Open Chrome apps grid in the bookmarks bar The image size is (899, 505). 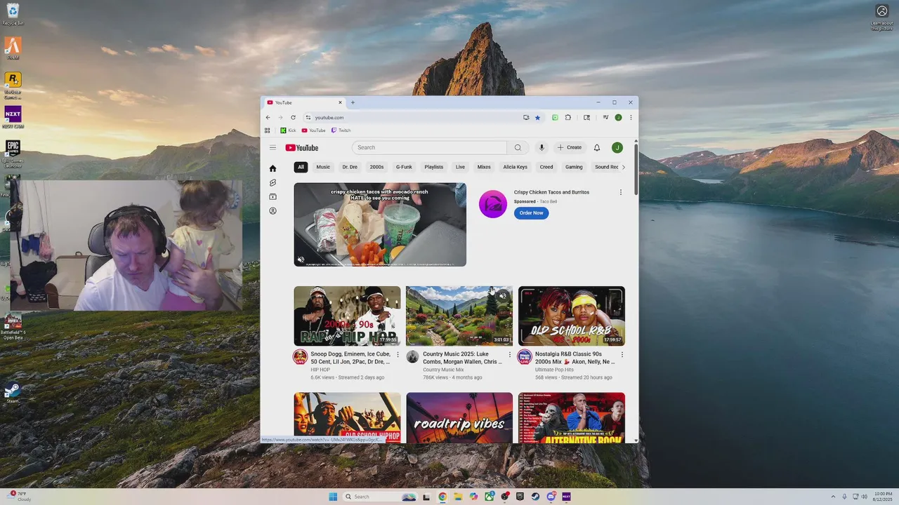coord(267,130)
